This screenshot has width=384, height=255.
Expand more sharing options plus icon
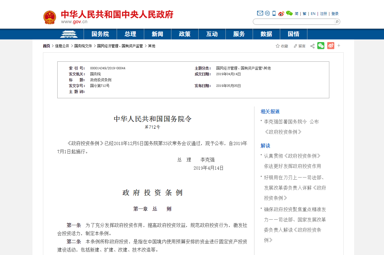[339, 46]
